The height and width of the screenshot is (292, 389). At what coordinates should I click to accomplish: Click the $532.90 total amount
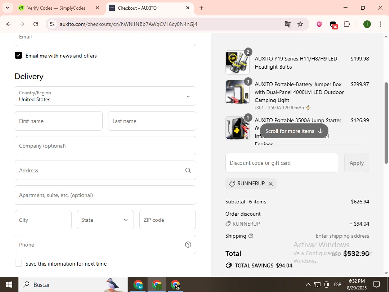(x=356, y=254)
